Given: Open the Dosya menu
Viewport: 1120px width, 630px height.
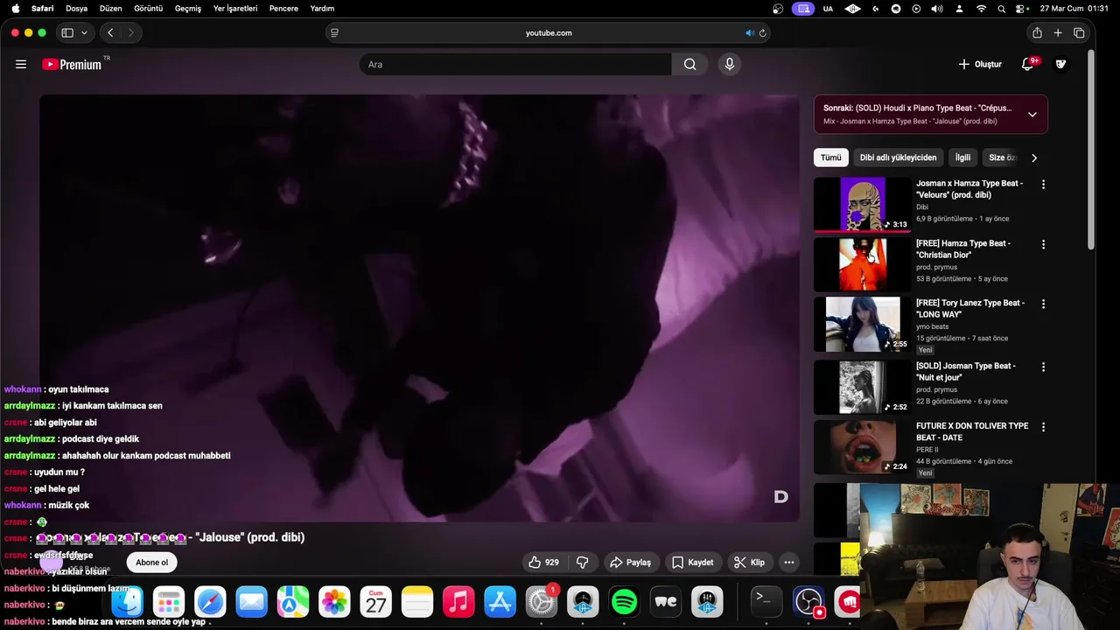Looking at the screenshot, I should (77, 9).
